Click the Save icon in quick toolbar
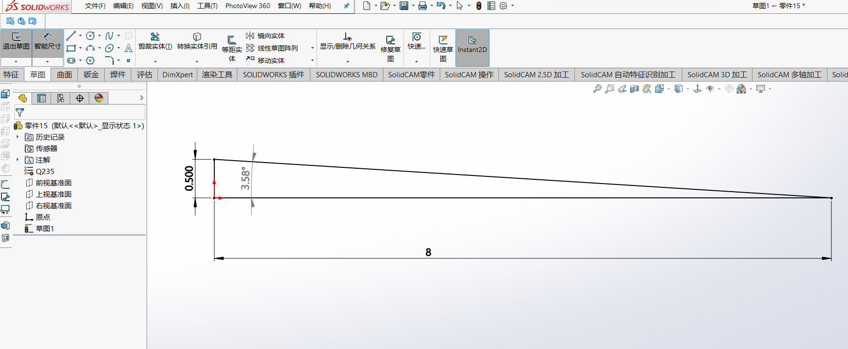The height and width of the screenshot is (349, 848). (404, 6)
